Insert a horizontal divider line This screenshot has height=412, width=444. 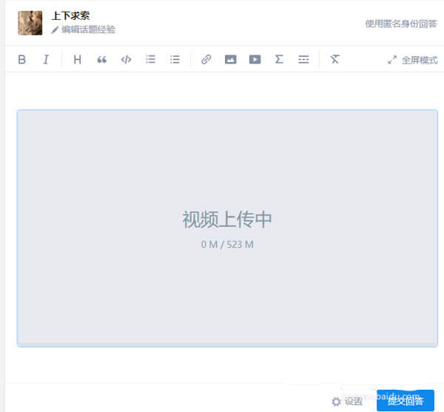coord(303,59)
